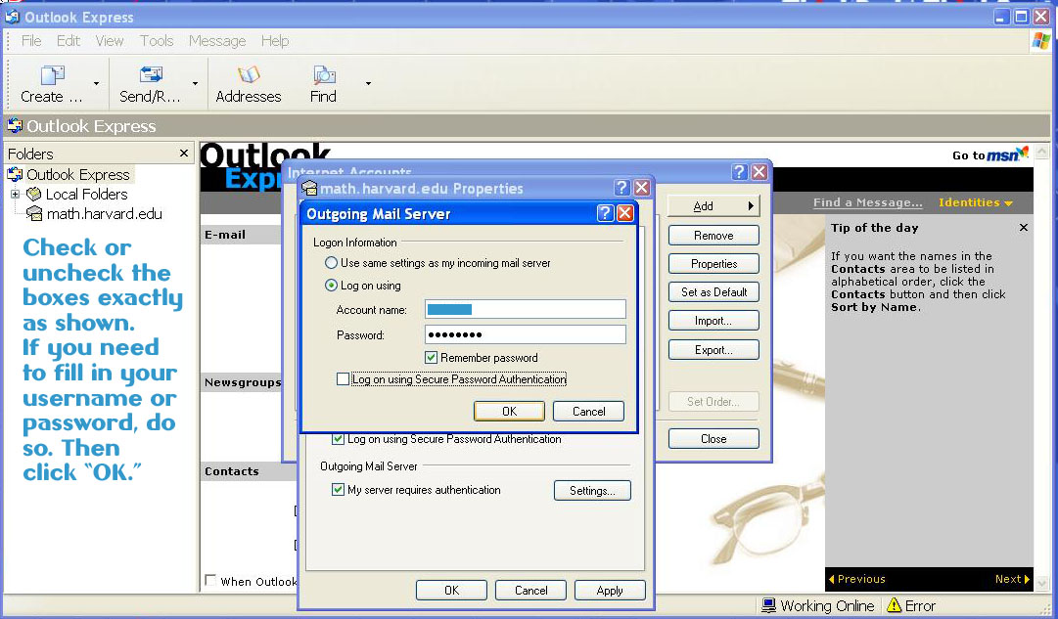Uncheck My server requires authentication
The height and width of the screenshot is (619, 1058).
339,490
